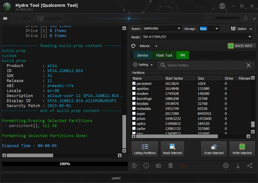Check the modem partition checkbox

tap(134, 93)
